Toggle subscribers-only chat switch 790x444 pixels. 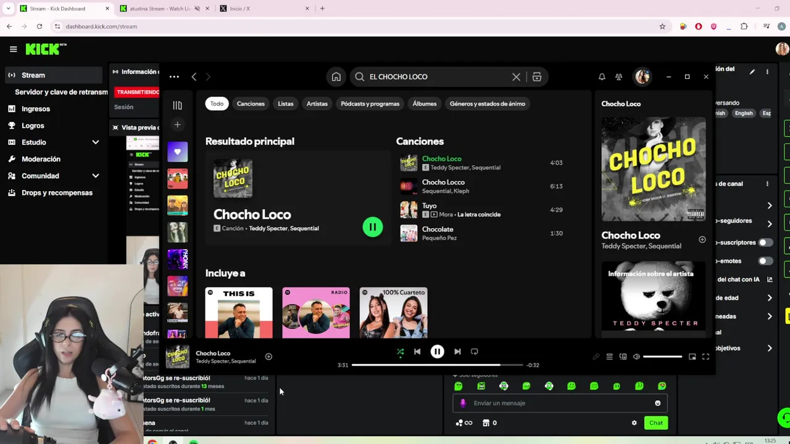point(765,242)
